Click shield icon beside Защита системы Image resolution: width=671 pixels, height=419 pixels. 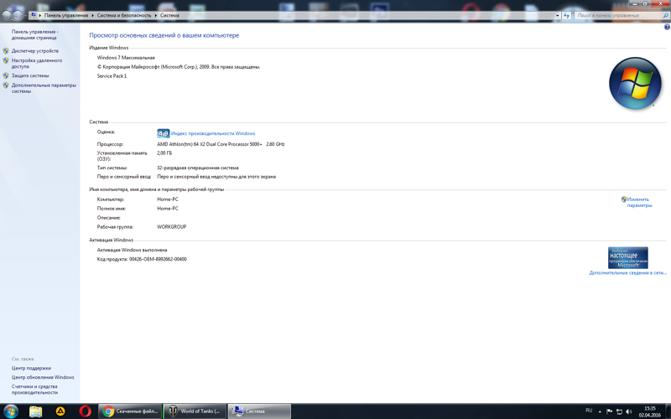(6, 75)
